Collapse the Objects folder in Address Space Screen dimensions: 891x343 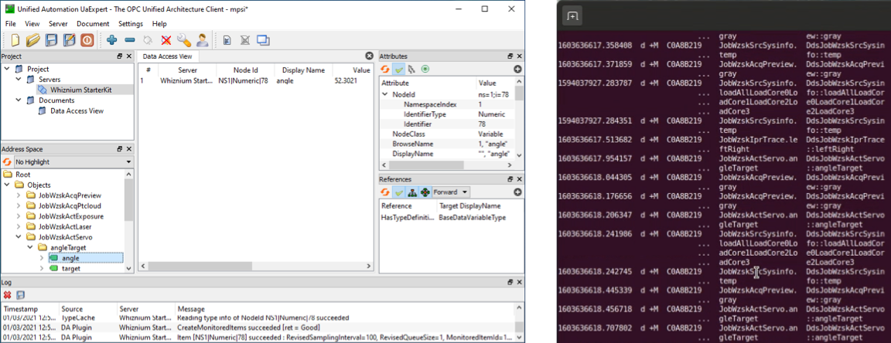click(7, 185)
